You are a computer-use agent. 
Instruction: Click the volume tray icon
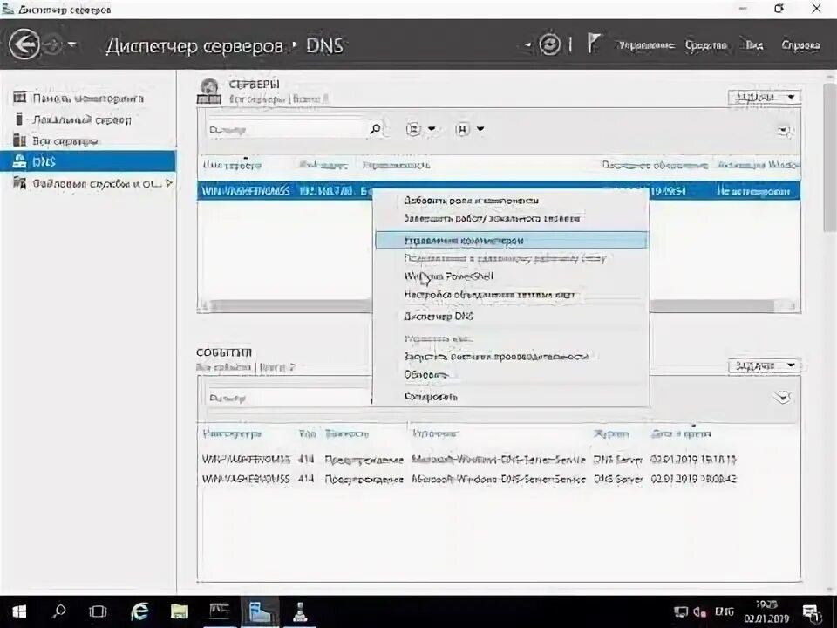(700, 612)
